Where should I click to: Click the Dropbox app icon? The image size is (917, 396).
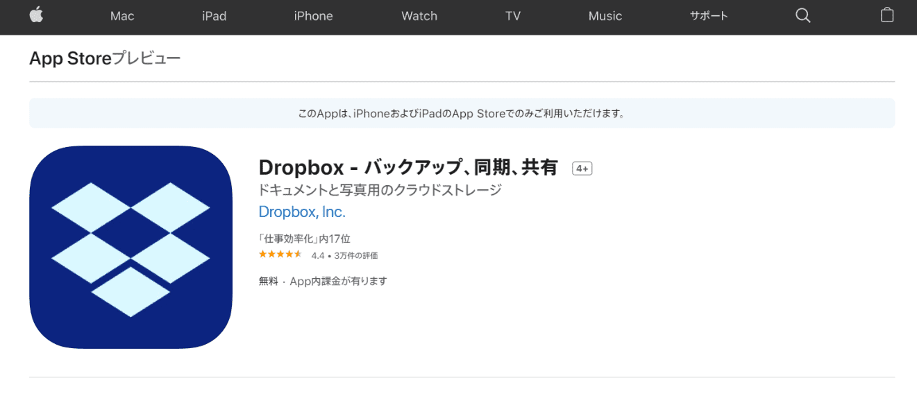tap(131, 247)
